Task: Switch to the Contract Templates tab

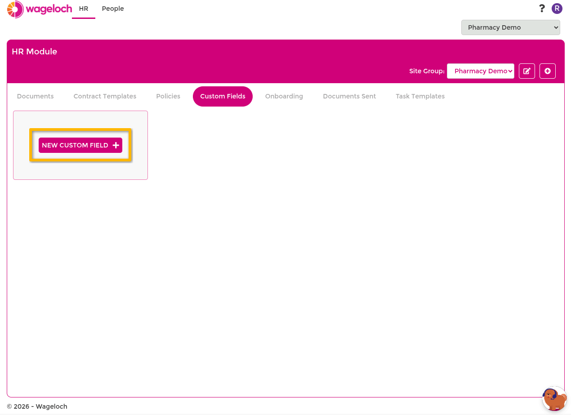Action: coord(105,96)
